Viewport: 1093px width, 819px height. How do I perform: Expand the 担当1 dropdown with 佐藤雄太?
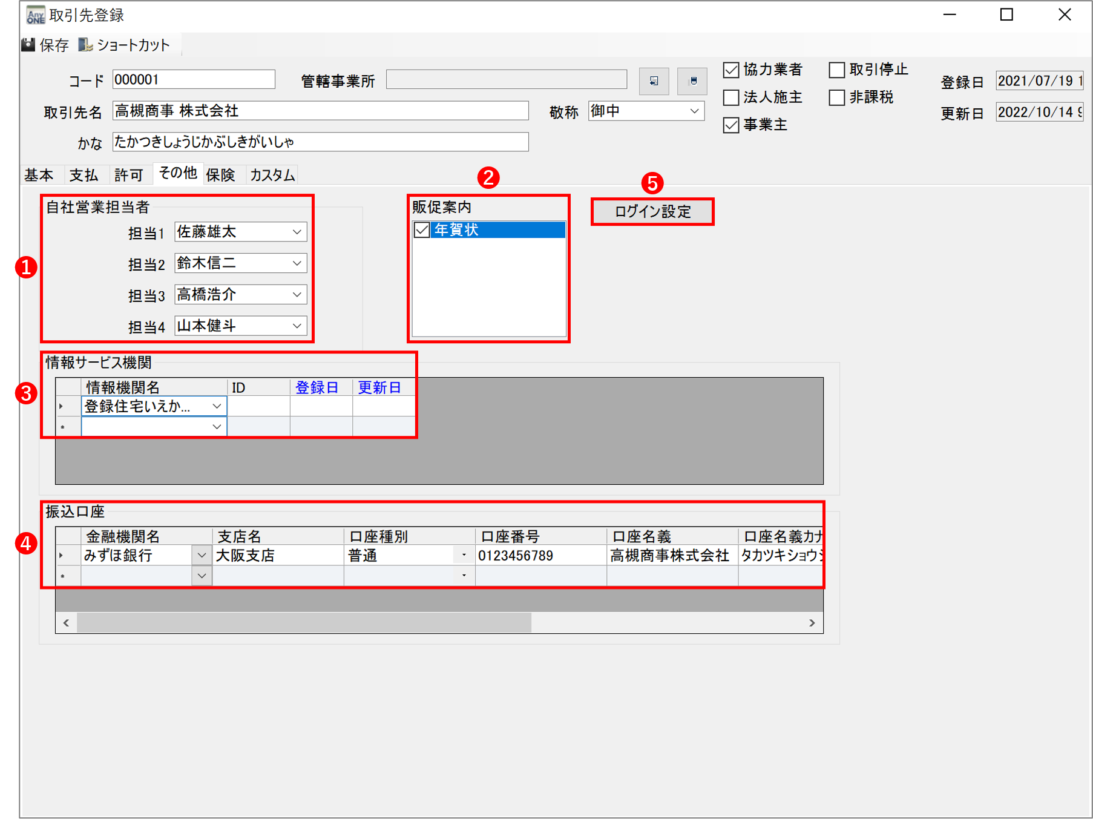point(297,232)
